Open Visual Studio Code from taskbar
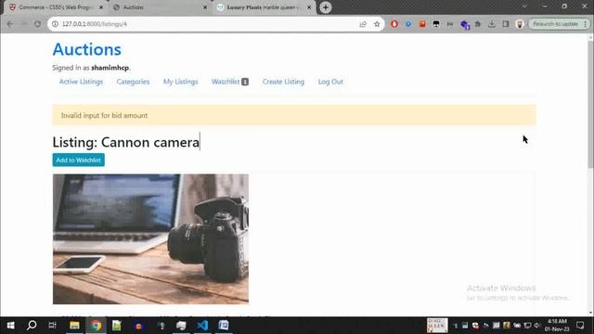 [x=202, y=326]
